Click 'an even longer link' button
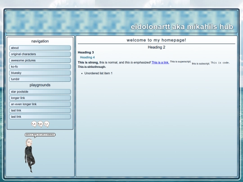This screenshot has height=182, width=243. point(40,104)
